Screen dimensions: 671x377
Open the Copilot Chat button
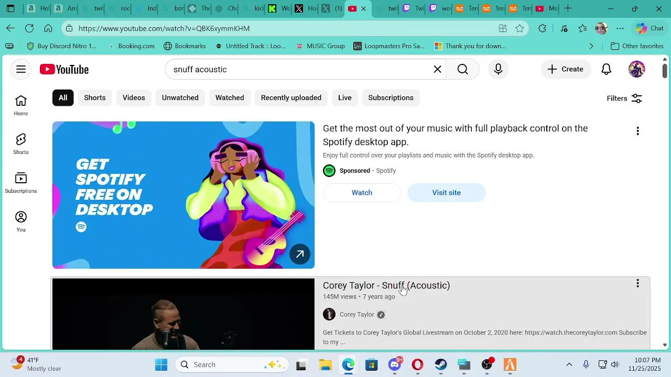650,28
